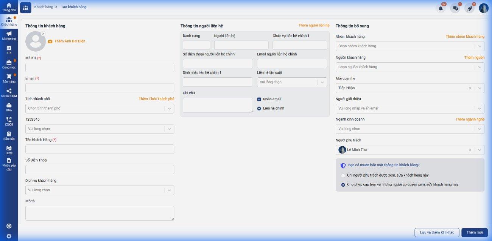Open the KPI module in sidebar
Screen dimensions: 492x241
click(x=9, y=50)
